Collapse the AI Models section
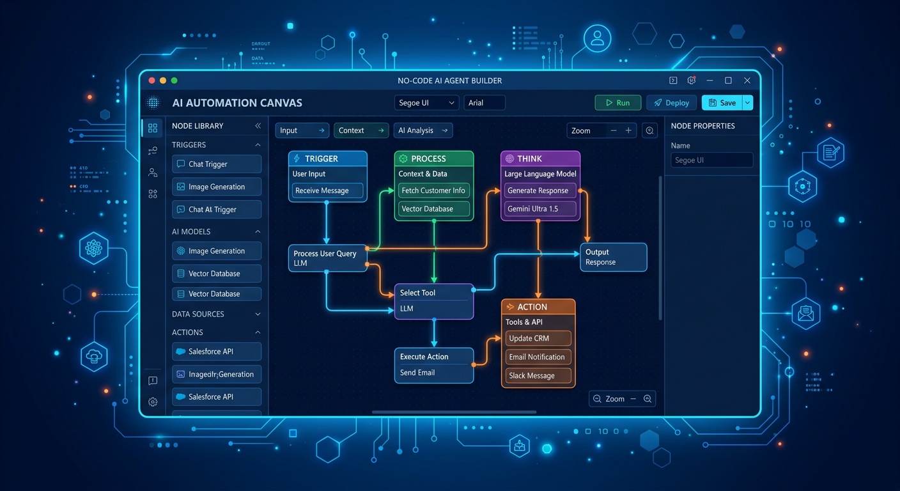The width and height of the screenshot is (900, 491). click(x=258, y=231)
